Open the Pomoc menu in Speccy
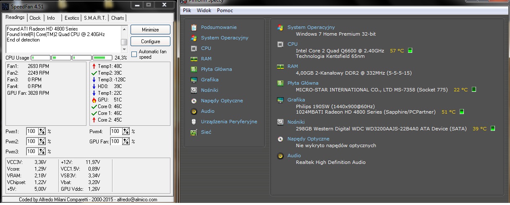The height and width of the screenshot is (205, 510). (225, 10)
